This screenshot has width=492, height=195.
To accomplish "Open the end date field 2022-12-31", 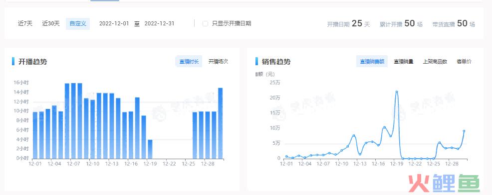I will pos(159,23).
